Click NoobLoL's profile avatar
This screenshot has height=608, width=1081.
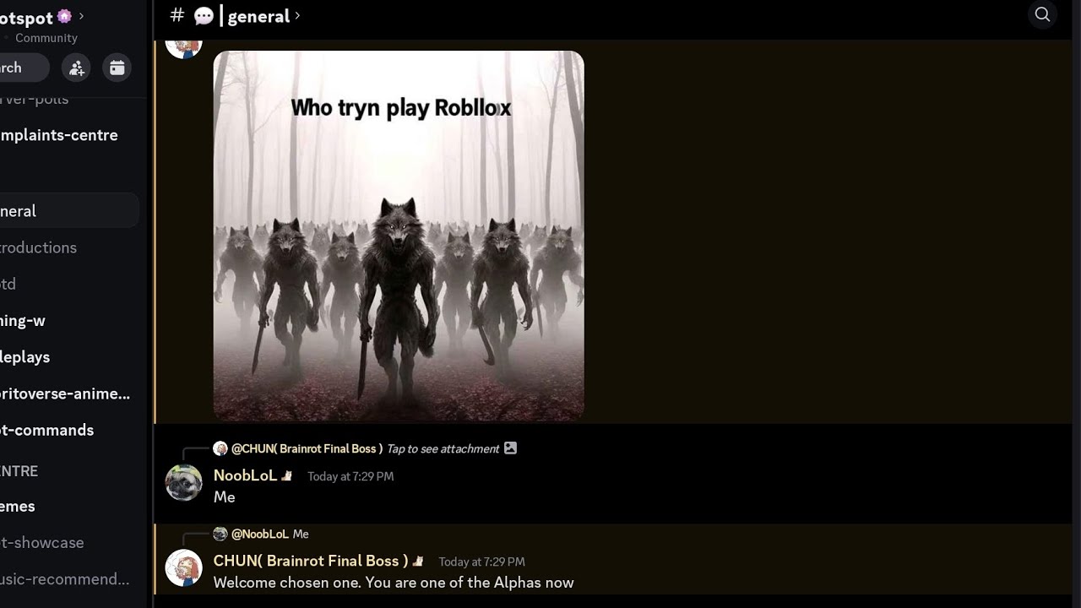click(183, 483)
